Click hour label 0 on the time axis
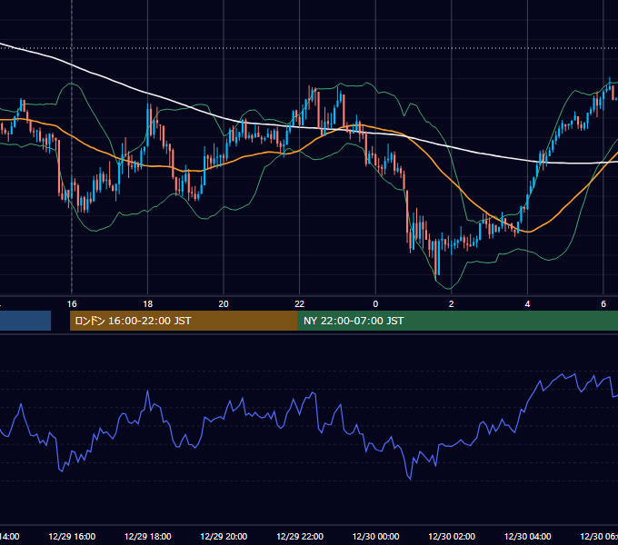Image resolution: width=618 pixels, height=545 pixels. 375,304
